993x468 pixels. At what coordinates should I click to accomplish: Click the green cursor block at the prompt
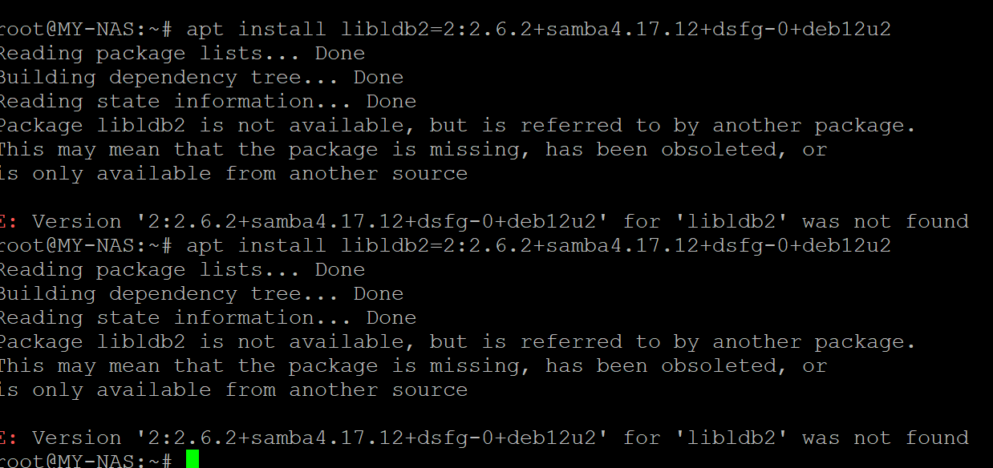click(192, 460)
